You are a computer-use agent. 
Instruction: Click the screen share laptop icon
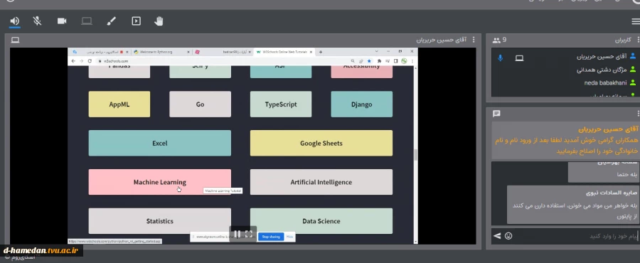coord(87,21)
